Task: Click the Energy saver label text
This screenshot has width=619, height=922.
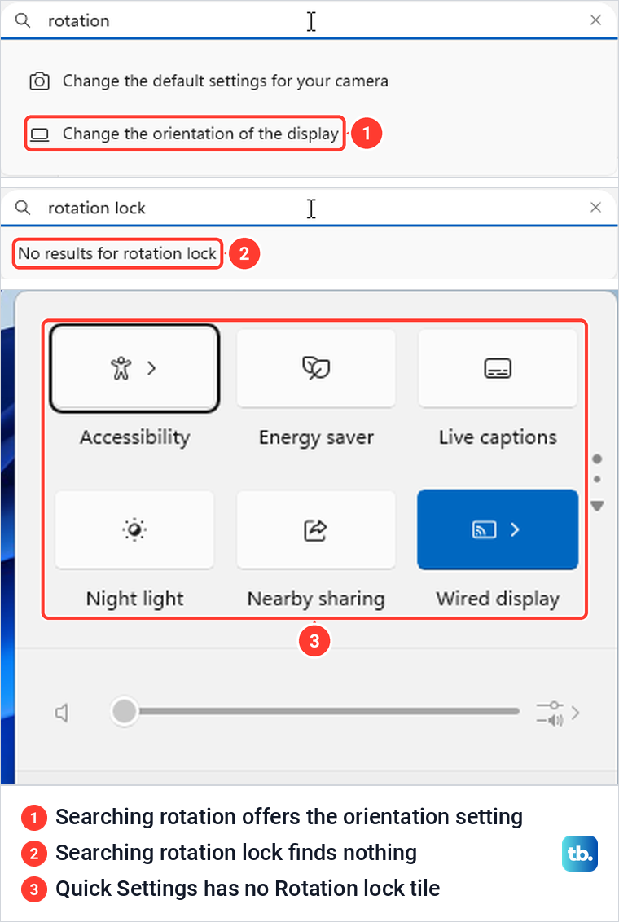Action: [x=316, y=437]
